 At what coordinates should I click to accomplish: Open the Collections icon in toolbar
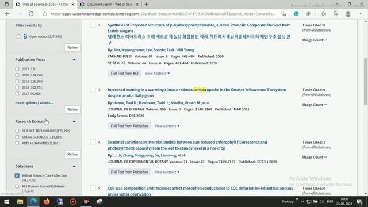click(336, 14)
